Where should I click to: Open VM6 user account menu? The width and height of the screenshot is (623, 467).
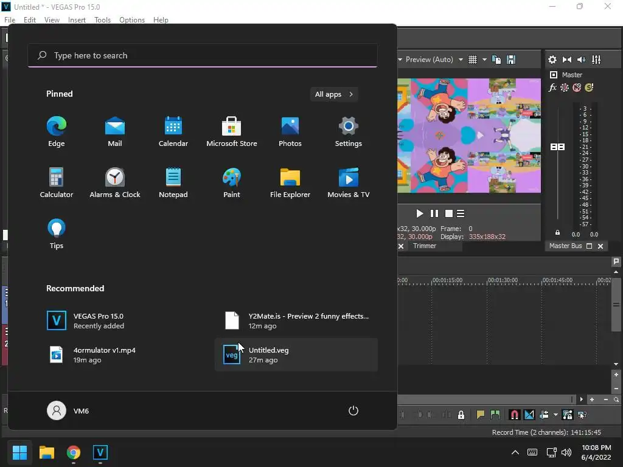[68, 410]
